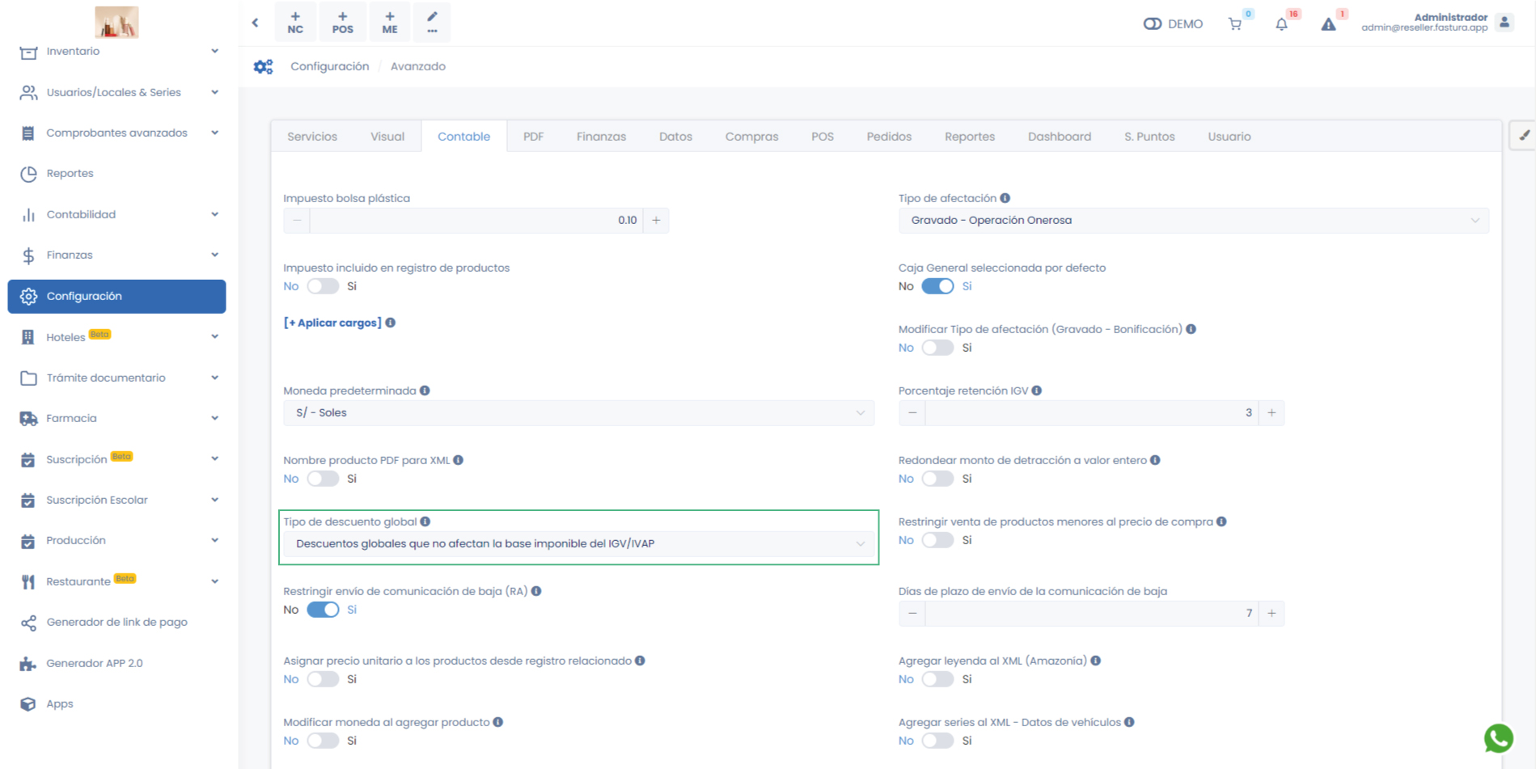1536x769 pixels.
Task: Switch to the PDF tab
Action: 533,137
